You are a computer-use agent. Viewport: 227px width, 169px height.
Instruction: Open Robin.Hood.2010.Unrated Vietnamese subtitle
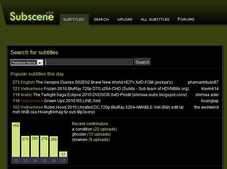[x=98, y=109]
